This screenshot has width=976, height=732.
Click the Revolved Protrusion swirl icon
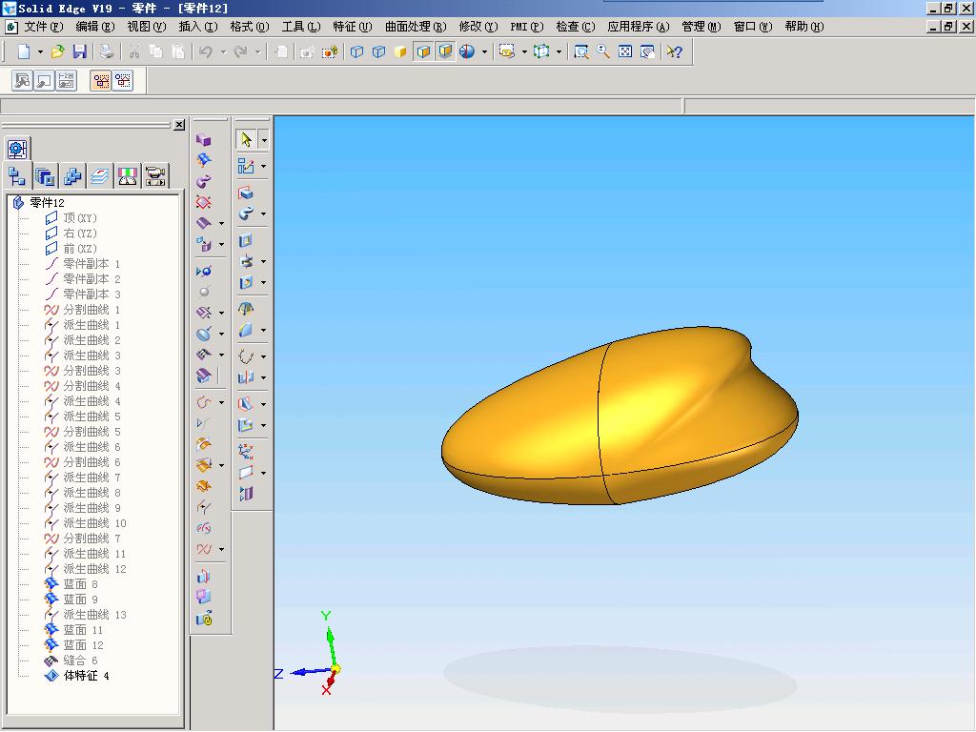[246, 213]
